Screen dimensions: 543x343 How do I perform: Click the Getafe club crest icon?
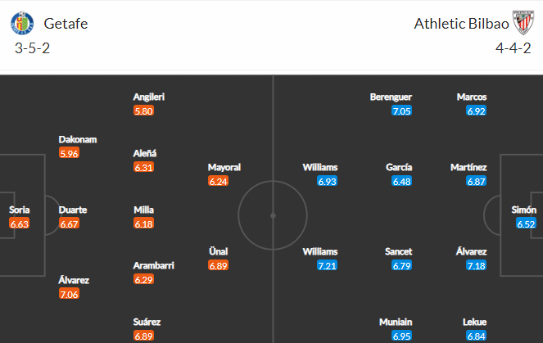(x=22, y=23)
